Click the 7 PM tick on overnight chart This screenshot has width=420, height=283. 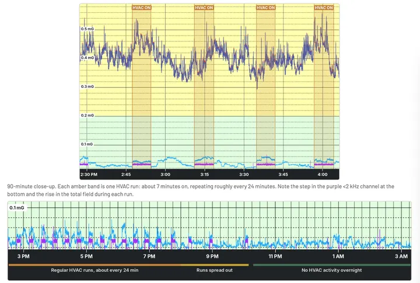coord(149,256)
